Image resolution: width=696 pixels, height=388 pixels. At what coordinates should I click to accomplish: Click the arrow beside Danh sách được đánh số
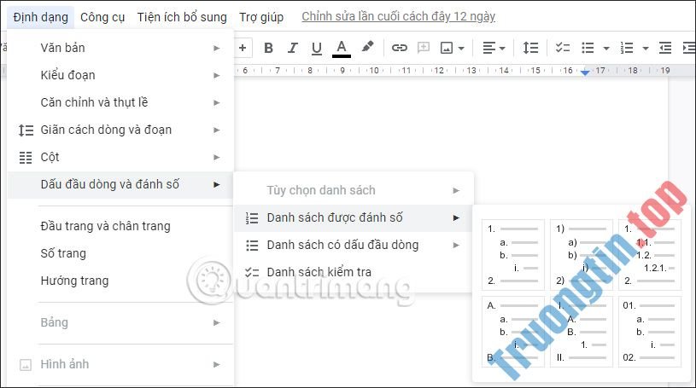click(456, 217)
